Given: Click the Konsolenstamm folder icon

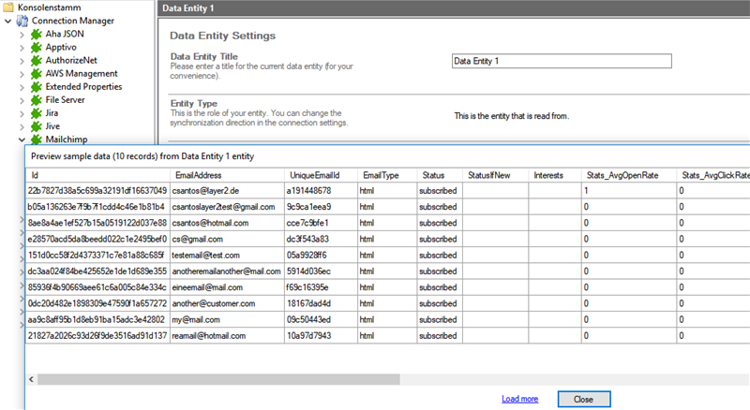Looking at the screenshot, I should point(8,7).
